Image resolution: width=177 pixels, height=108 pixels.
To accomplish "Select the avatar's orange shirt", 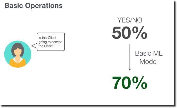I will (x=18, y=63).
